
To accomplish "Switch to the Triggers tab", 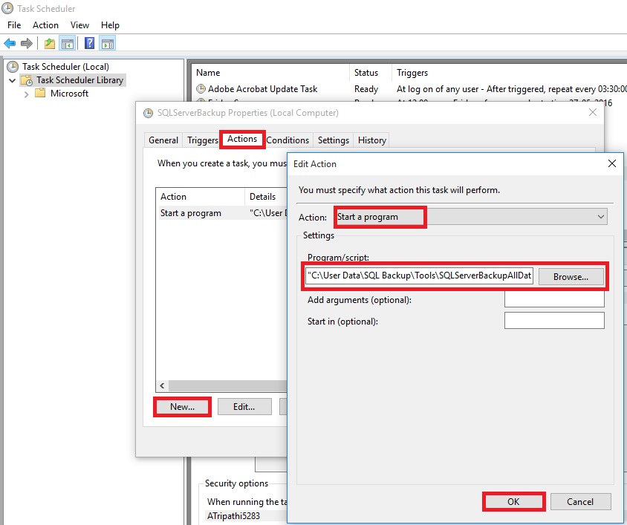I will point(202,140).
